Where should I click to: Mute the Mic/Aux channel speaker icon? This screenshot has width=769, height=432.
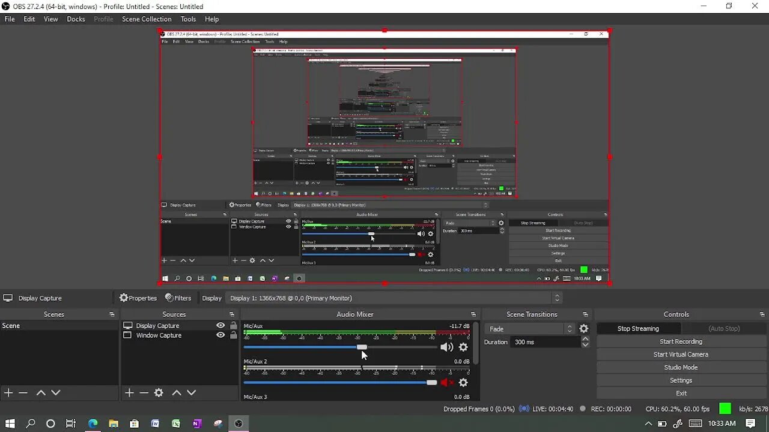point(446,347)
